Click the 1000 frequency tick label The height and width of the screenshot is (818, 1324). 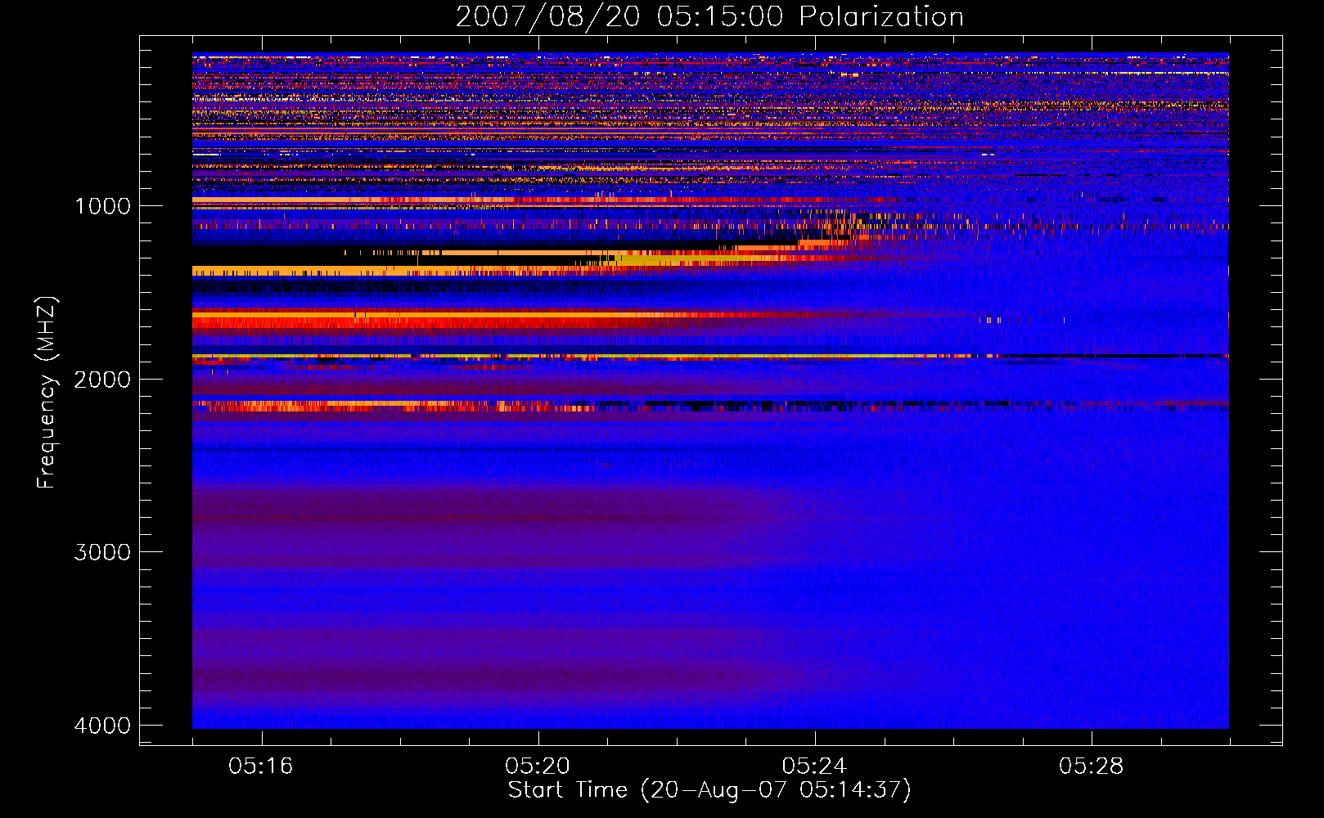pyautogui.click(x=102, y=206)
